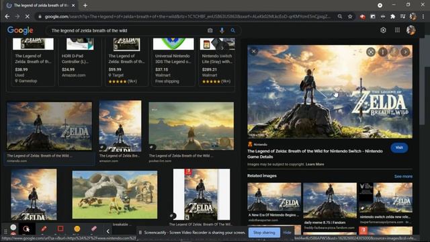The image size is (430, 242).
Task: Click the picture-in-picture extension icon
Action: point(373,17)
